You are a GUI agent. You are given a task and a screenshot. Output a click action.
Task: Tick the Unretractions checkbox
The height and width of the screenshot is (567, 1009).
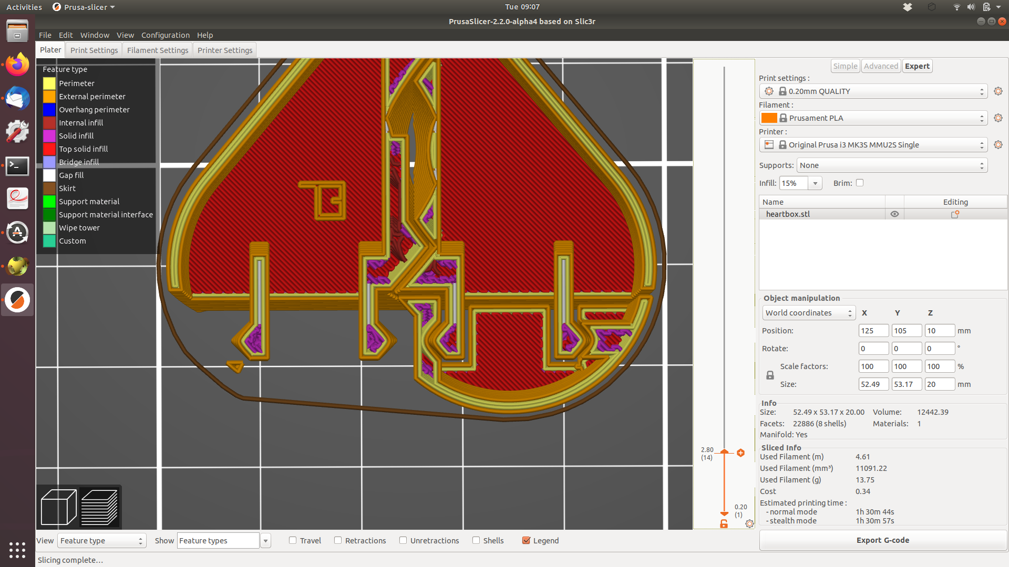[x=403, y=540]
